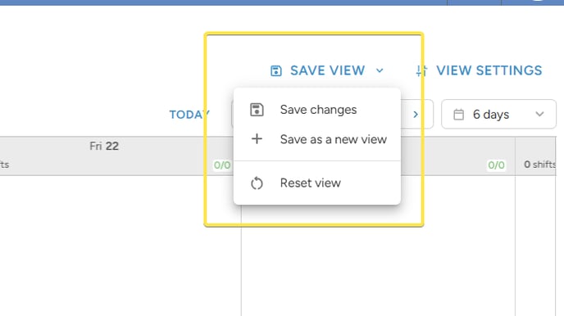
Task: Click the 0/0 badge near 0 shifts
Action: (497, 165)
